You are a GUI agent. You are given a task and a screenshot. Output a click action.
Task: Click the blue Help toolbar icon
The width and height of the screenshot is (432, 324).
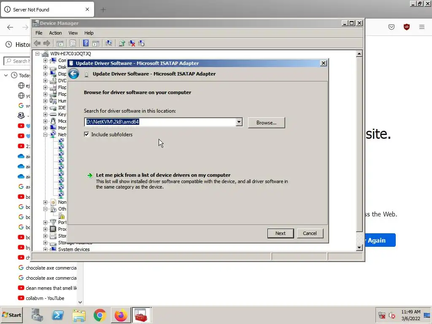tap(86, 43)
